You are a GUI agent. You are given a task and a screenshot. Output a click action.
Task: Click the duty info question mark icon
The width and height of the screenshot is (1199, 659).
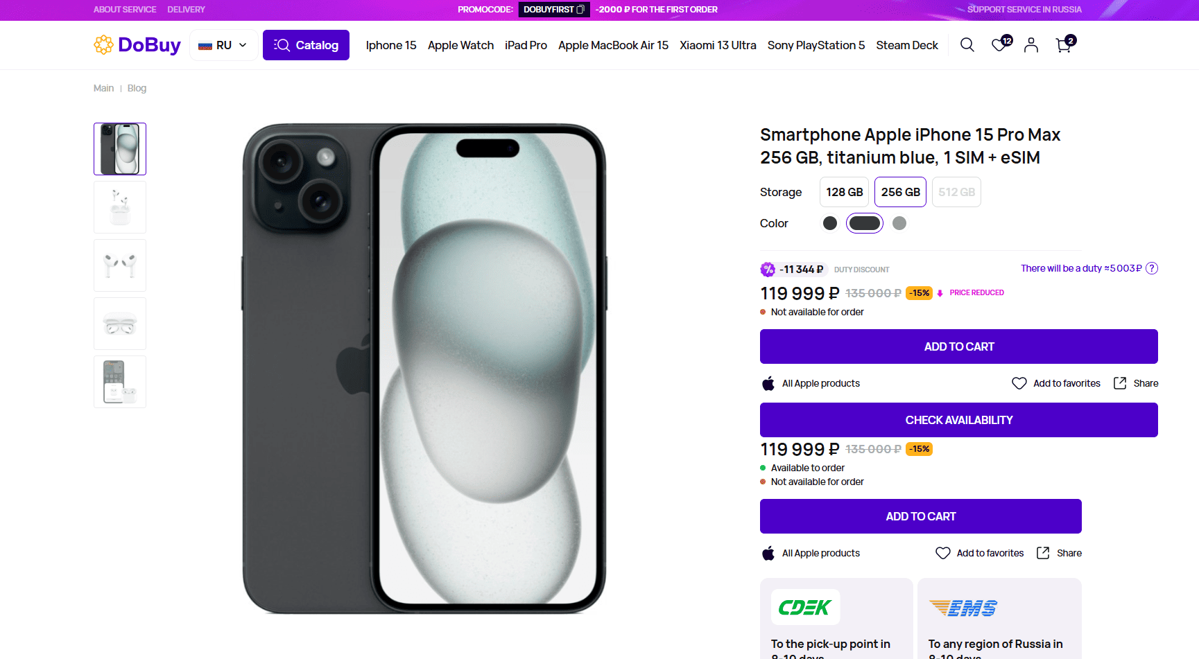click(1152, 268)
